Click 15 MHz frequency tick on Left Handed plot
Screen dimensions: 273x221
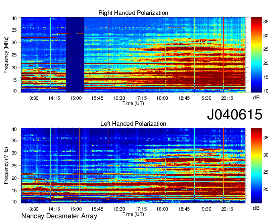(x=14, y=191)
